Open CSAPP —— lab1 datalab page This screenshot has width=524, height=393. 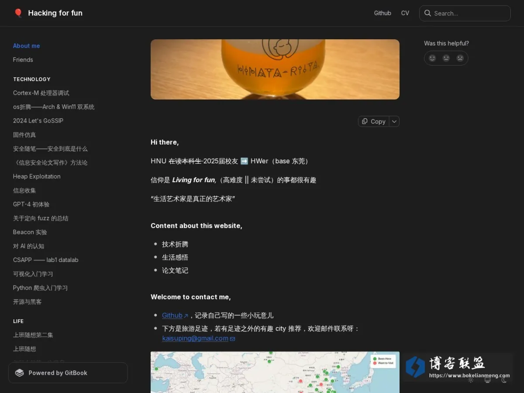46,260
